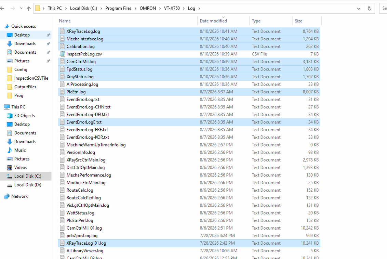
Task: Expand chevron after OMRON breadcrumb
Action: coord(160,9)
